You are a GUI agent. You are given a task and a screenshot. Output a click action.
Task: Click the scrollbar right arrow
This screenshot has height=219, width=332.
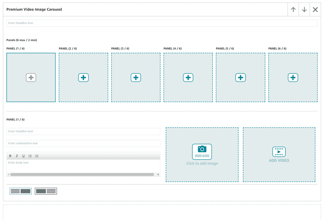(x=158, y=175)
